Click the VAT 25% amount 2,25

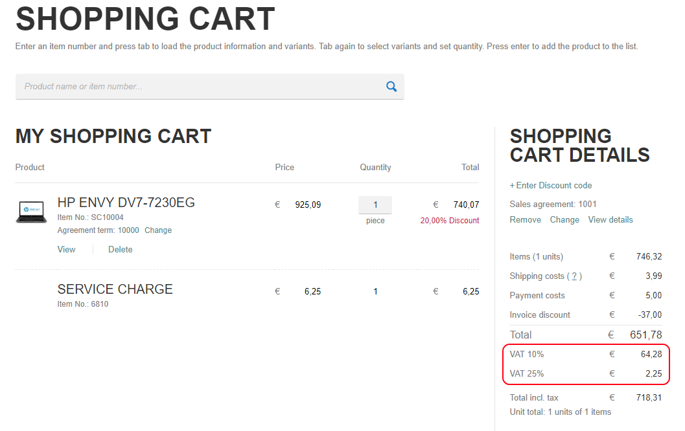pyautogui.click(x=654, y=374)
